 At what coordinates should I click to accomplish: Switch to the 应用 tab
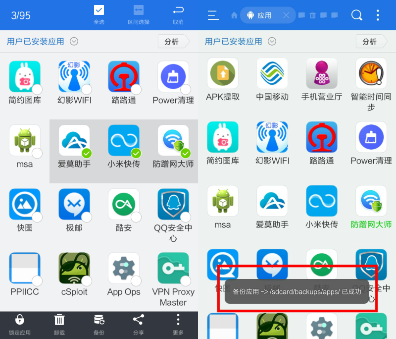click(264, 15)
